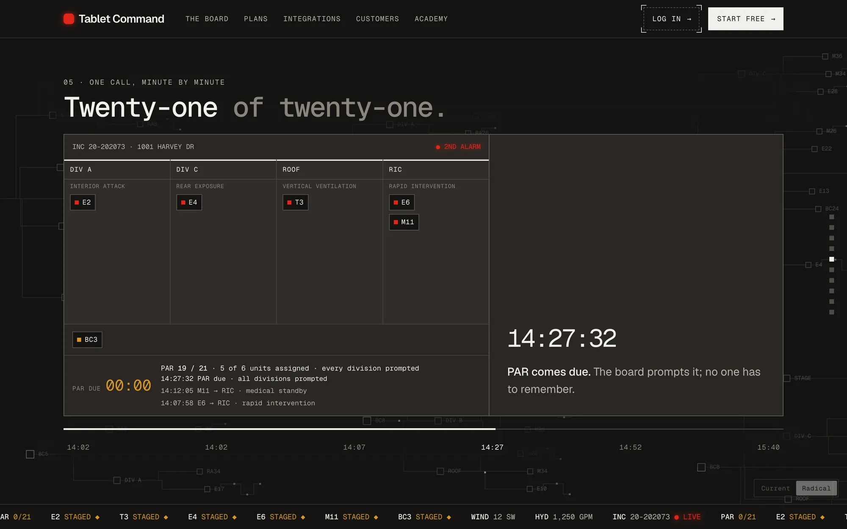Image resolution: width=847 pixels, height=529 pixels.
Task: Click the 14:07:58 E6 → RIC log entry
Action: [x=238, y=403]
